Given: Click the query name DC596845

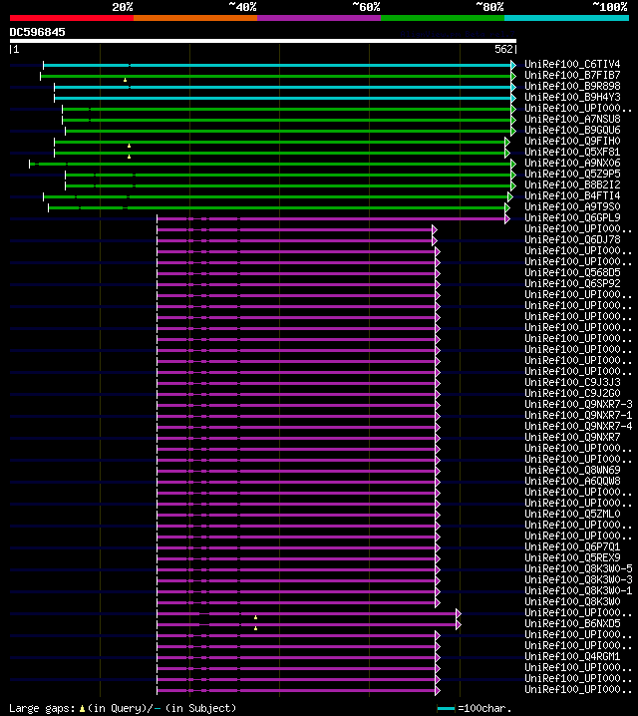Looking at the screenshot, I should coord(38,33).
